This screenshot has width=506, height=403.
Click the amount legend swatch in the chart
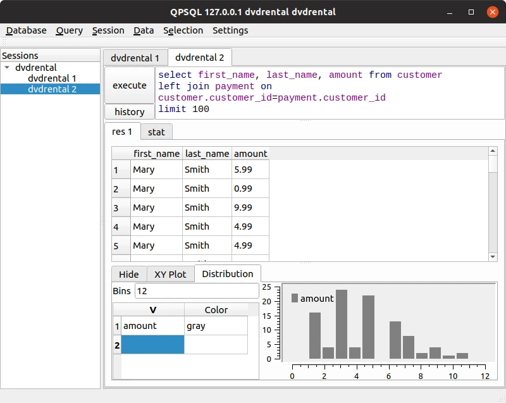[294, 298]
